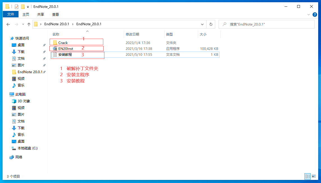This screenshot has width=321, height=183.
Task: Switch to the 查看 ribbon tab
Action: [x=56, y=14]
